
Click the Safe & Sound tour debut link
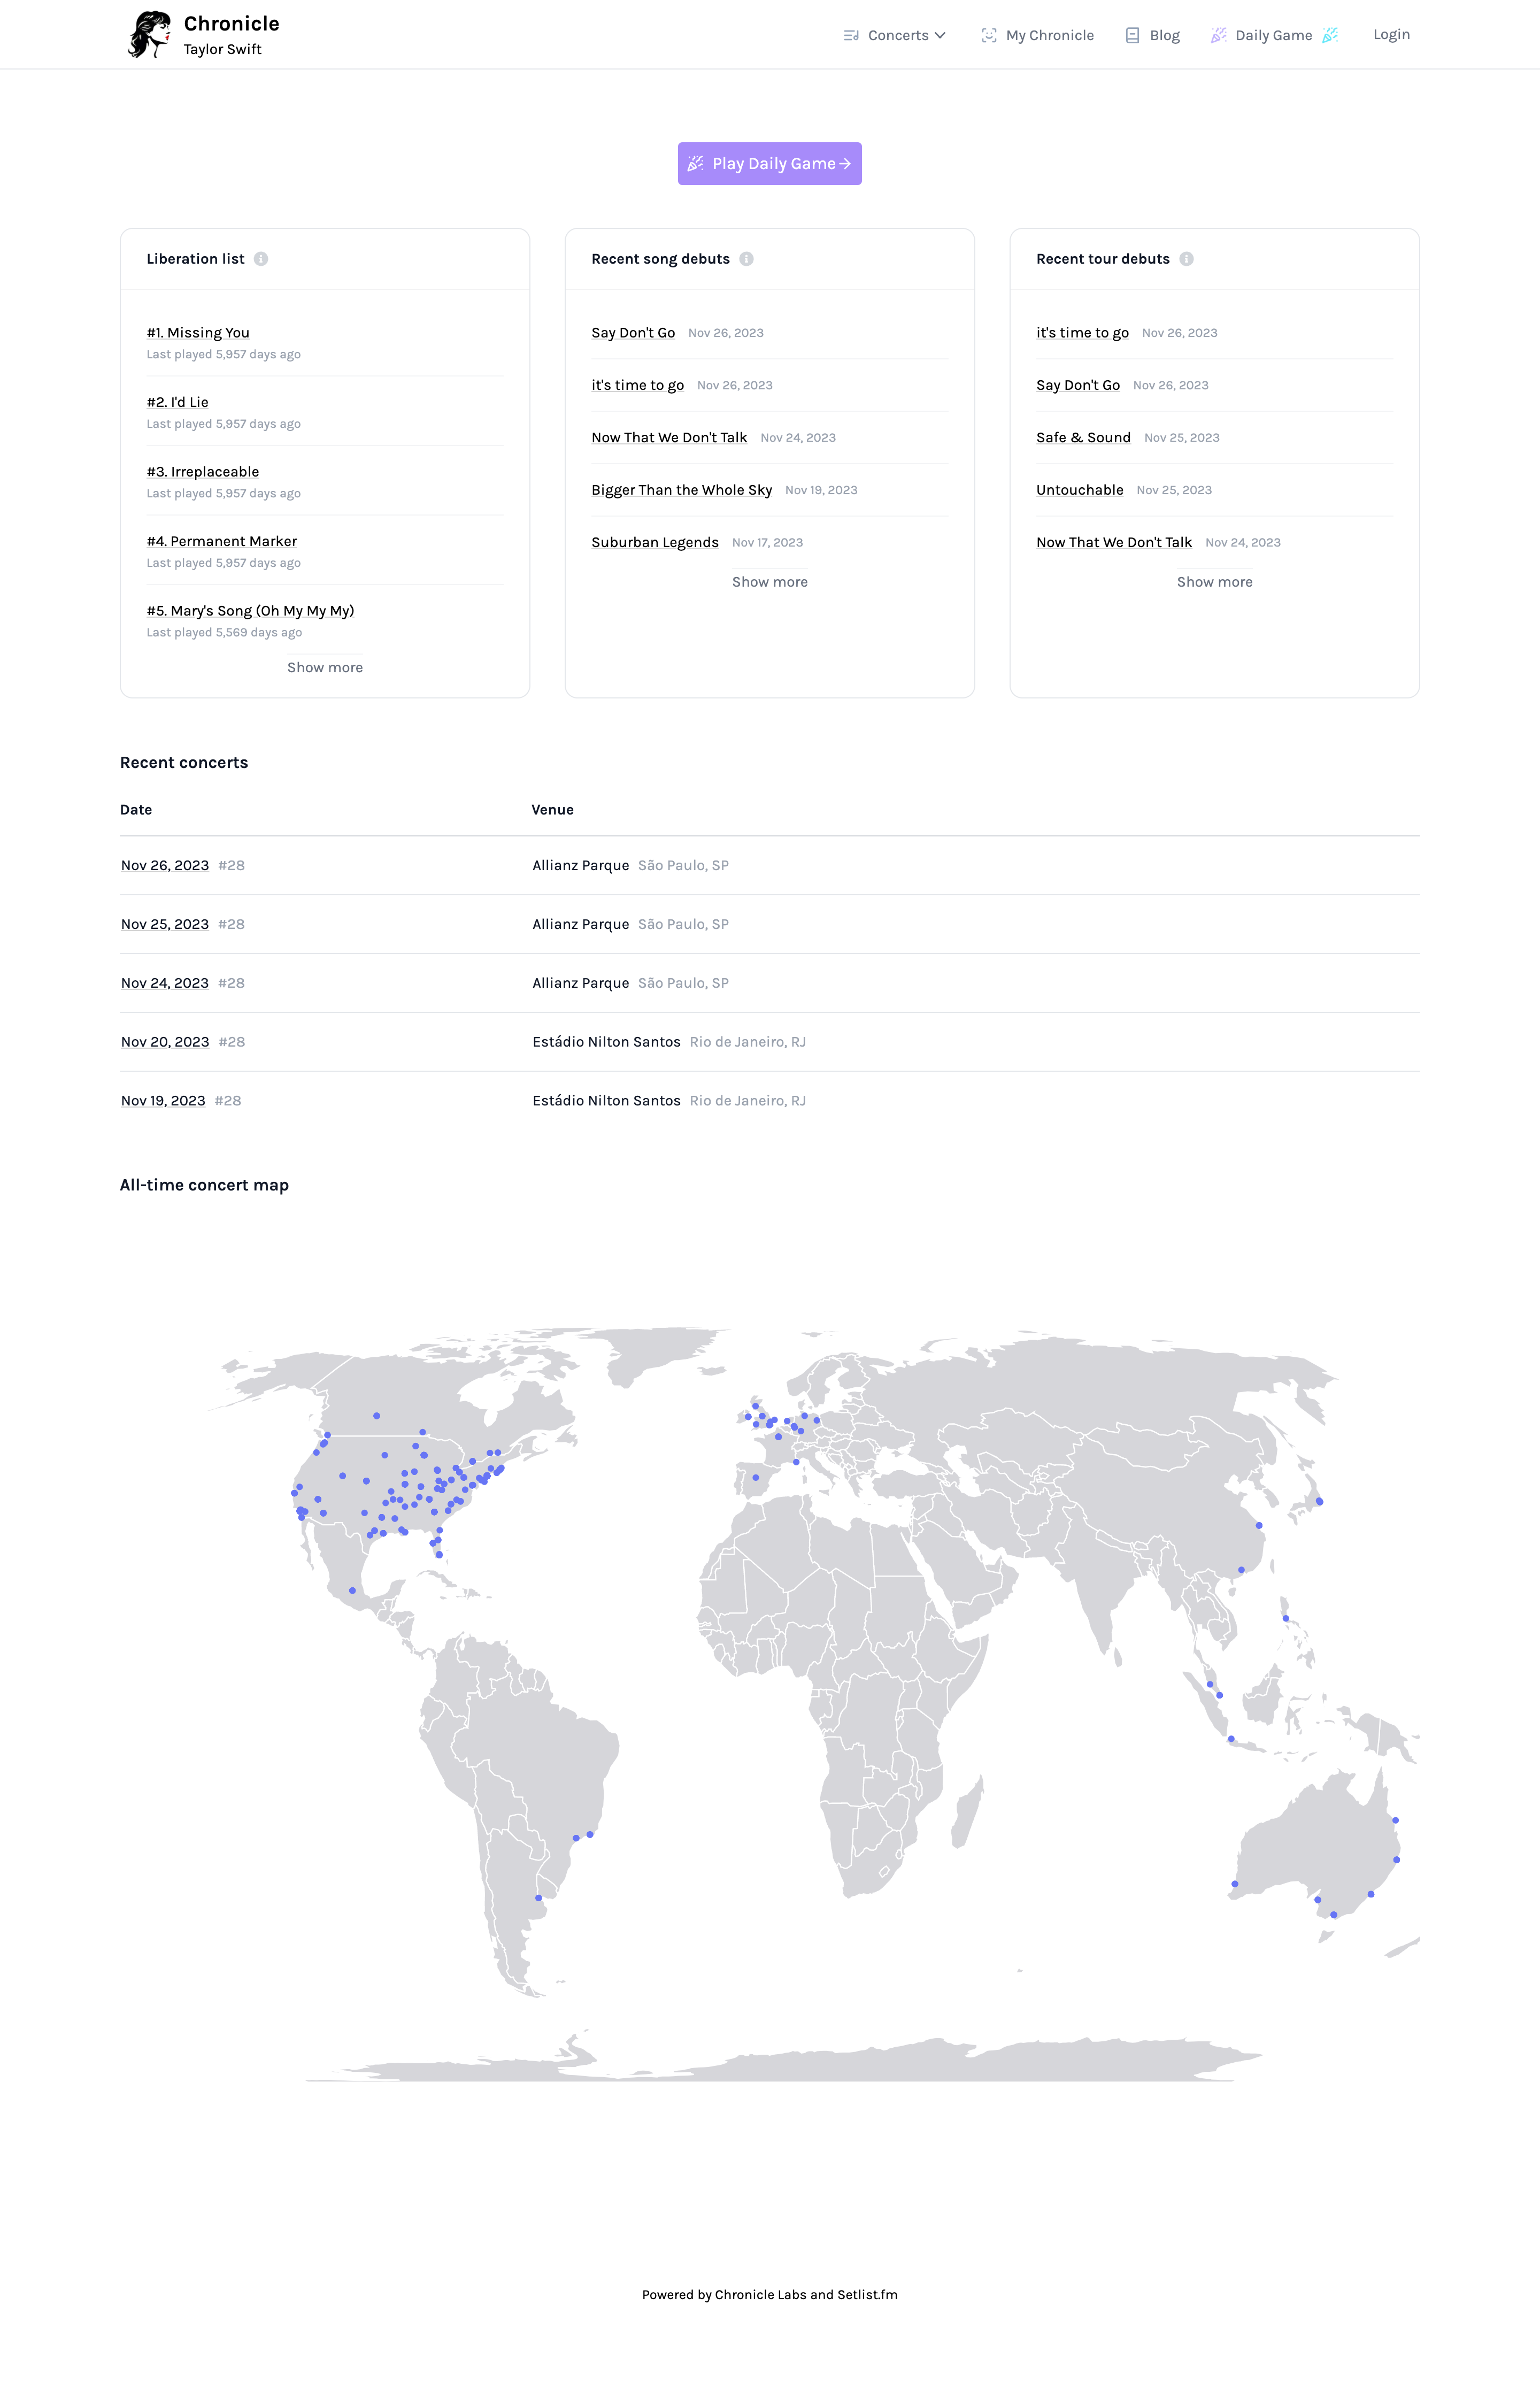click(1083, 438)
